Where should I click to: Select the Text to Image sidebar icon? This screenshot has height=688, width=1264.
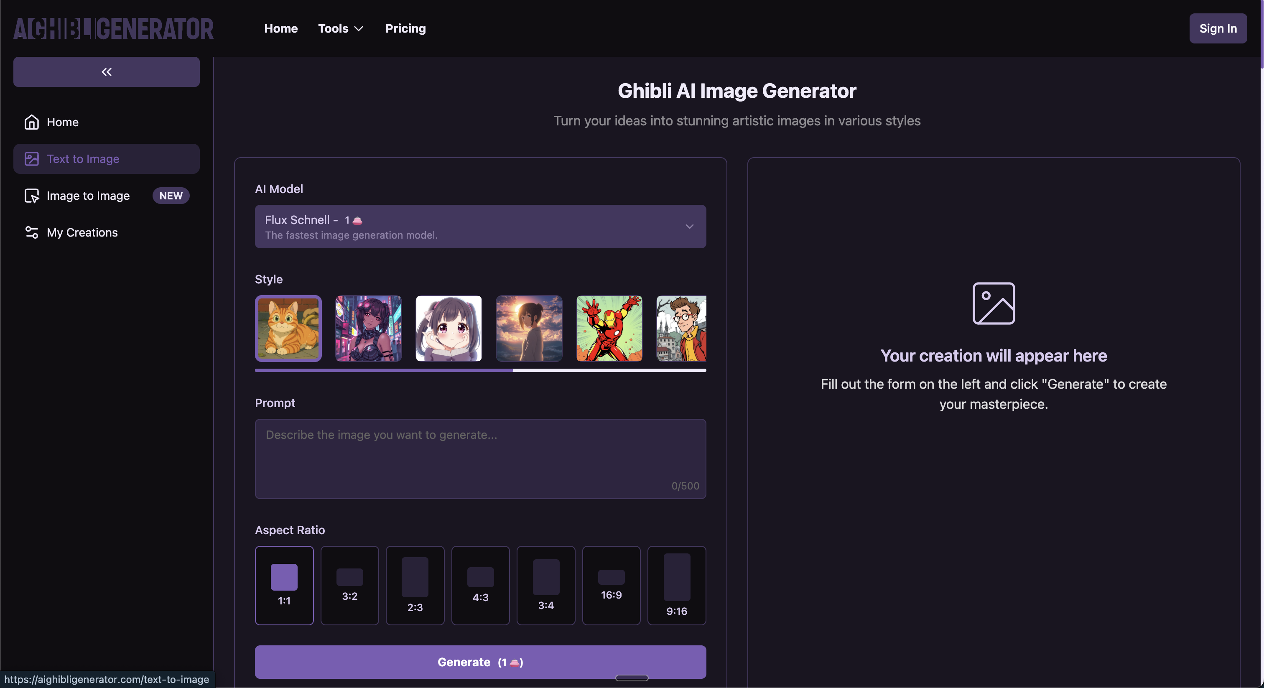pos(31,158)
